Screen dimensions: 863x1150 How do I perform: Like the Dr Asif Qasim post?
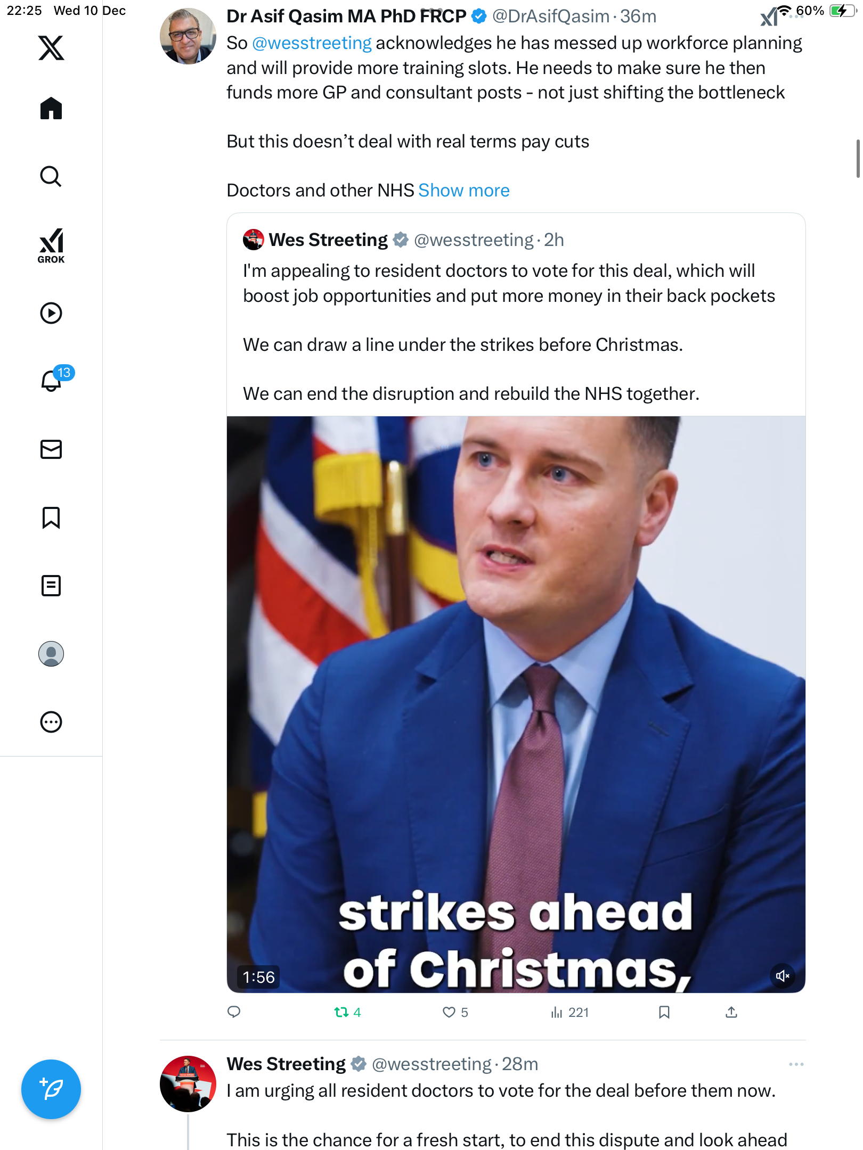coord(455,1012)
